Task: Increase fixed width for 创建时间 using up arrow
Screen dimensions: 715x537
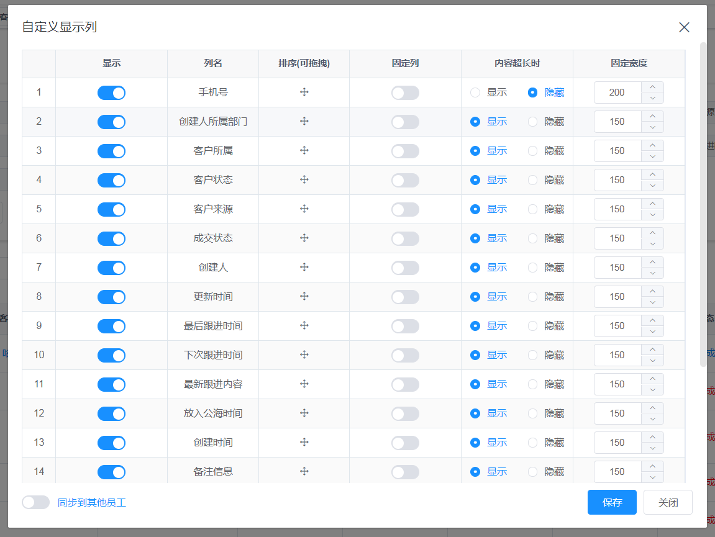Action: [652, 438]
